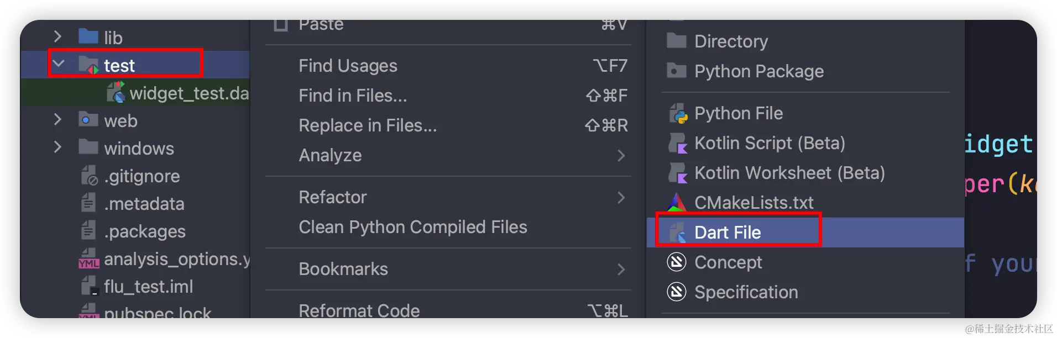Choose Find Usages from context menu
Screen dimensions: 1057x338
[x=348, y=66]
